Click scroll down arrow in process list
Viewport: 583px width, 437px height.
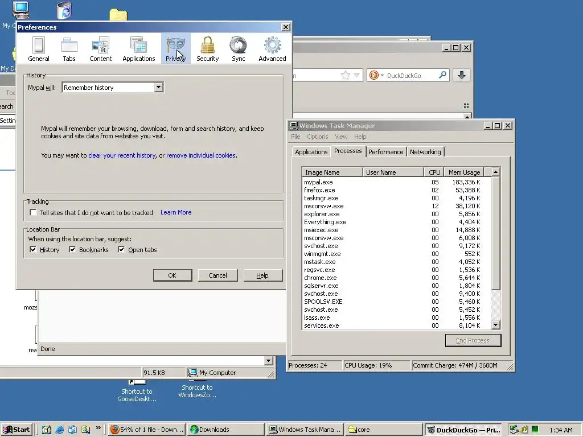[496, 325]
